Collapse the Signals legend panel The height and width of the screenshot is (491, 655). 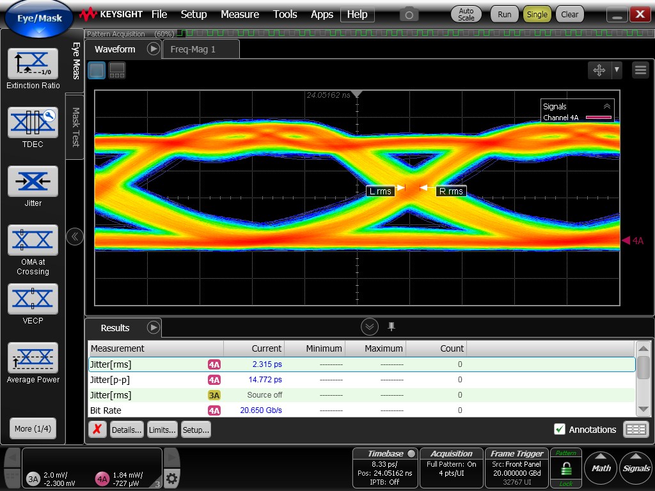606,107
